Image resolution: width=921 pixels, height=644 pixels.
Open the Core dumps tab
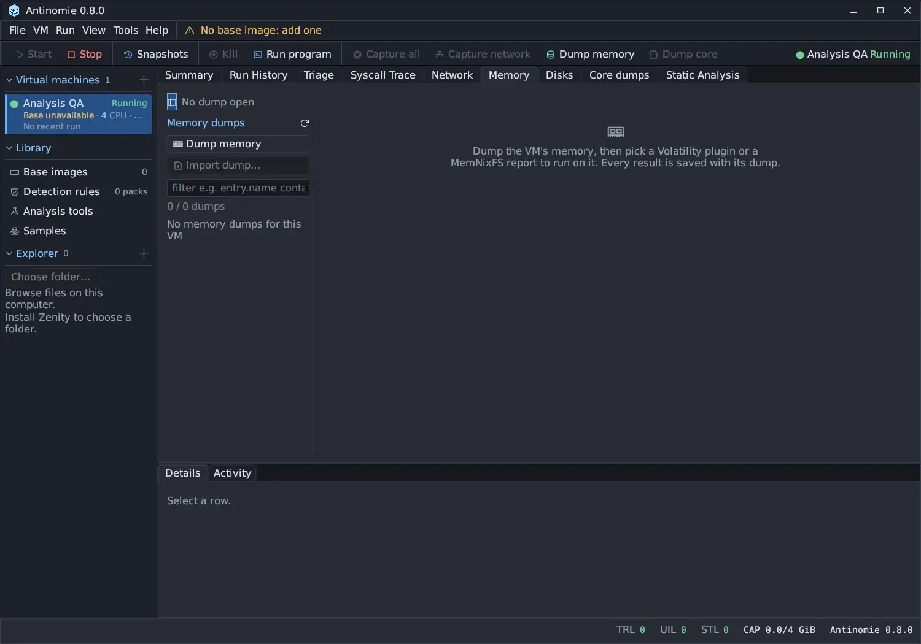tap(619, 75)
